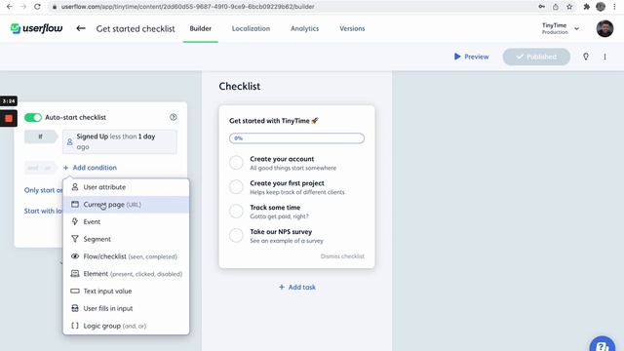
Task: Click the Only start link
Action: [43, 190]
